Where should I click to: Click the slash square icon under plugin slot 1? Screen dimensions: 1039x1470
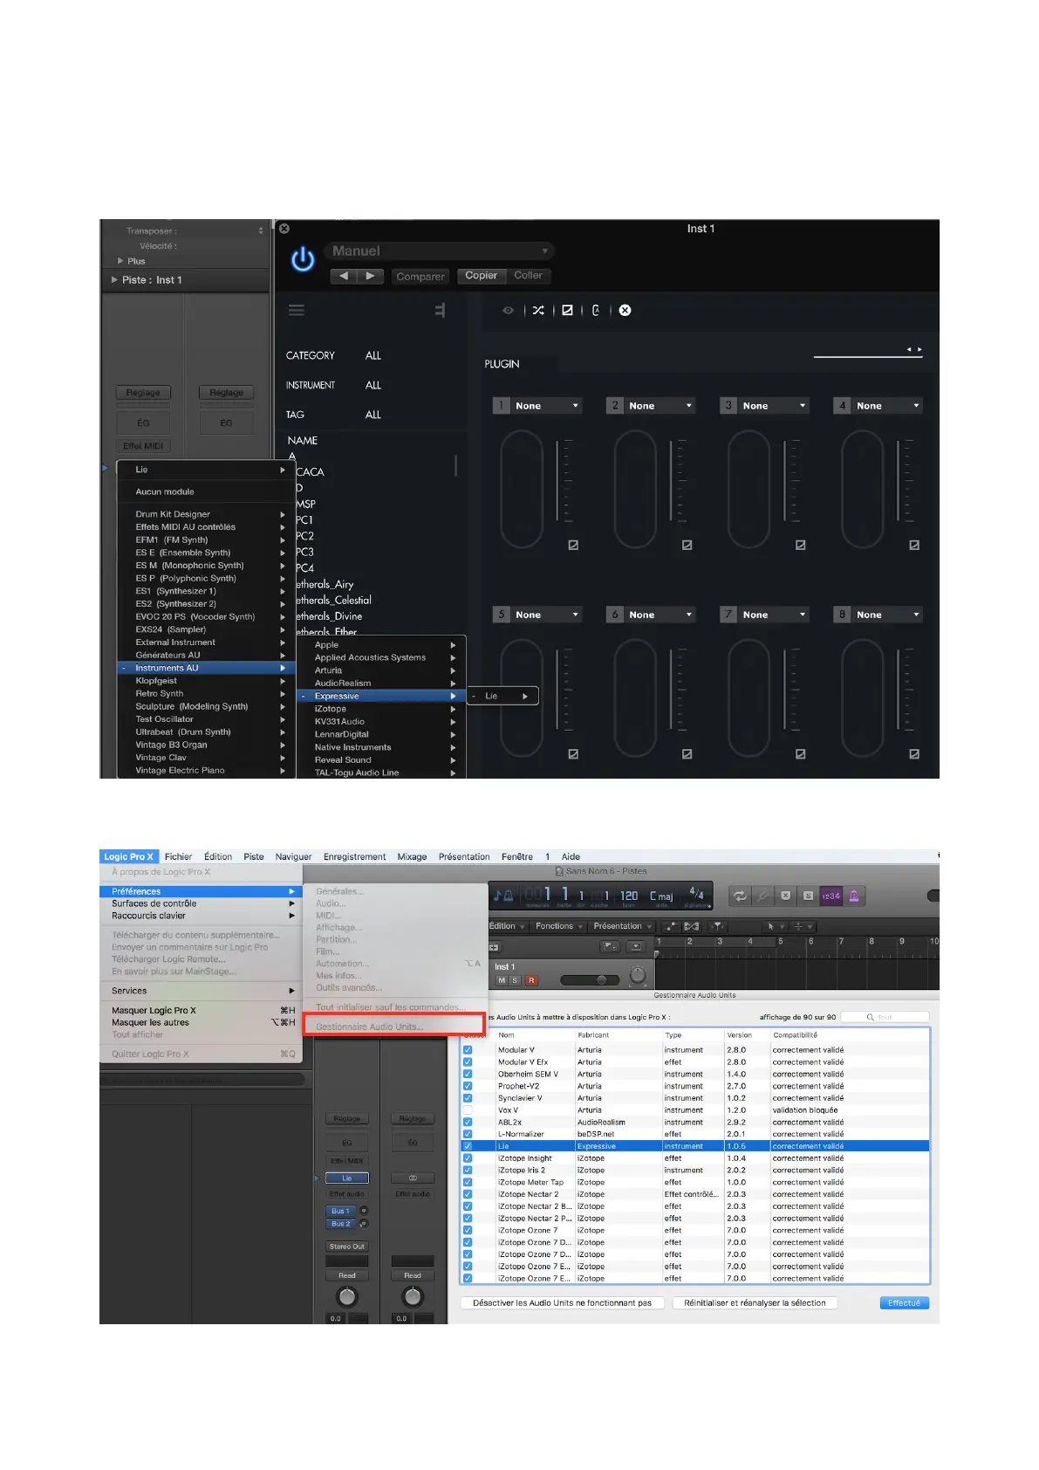573,545
